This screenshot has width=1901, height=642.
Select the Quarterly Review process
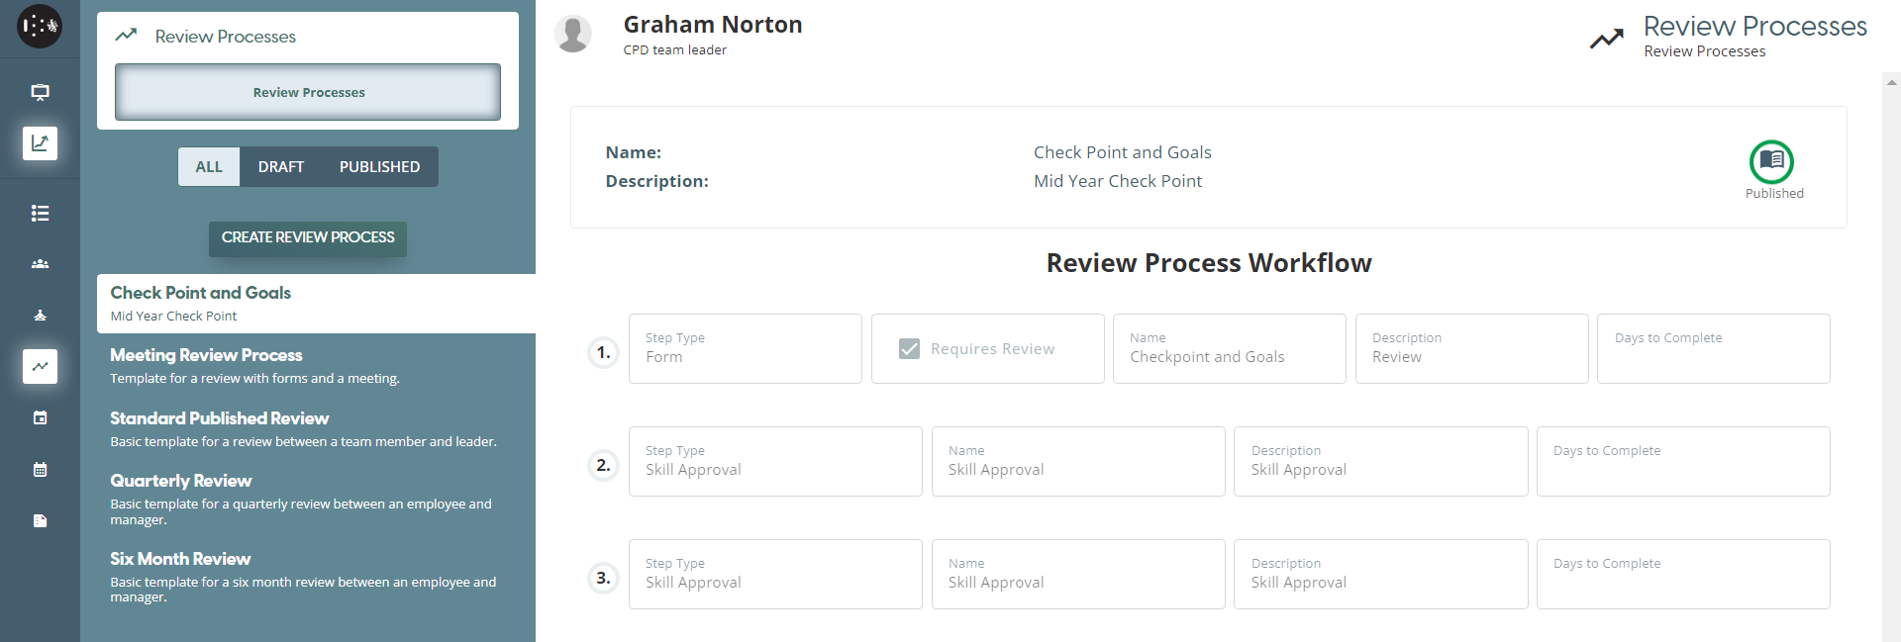click(181, 481)
